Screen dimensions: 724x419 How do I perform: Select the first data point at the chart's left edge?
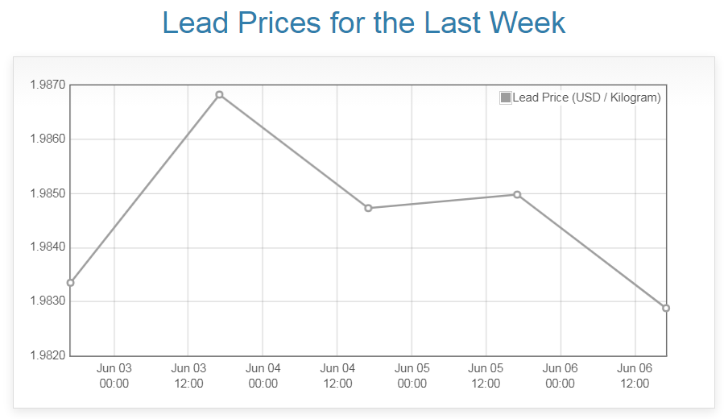[71, 283]
